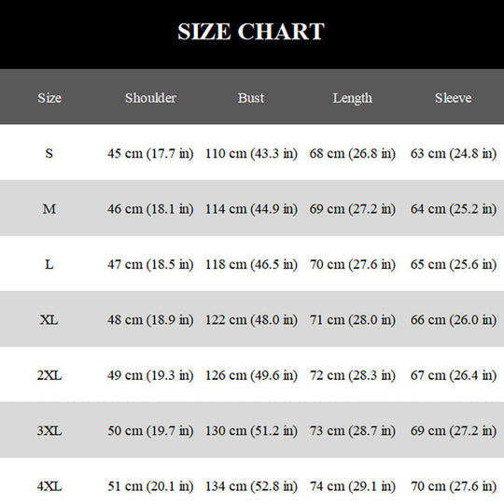Image resolution: width=504 pixels, height=504 pixels.
Task: Click the 70 cm (27.6 in) length cell
Action: tap(352, 265)
